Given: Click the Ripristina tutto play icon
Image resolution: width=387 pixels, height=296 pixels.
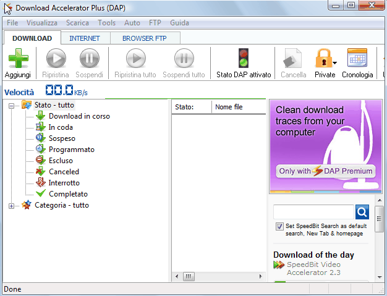Looking at the screenshot, I should pyautogui.click(x=136, y=58).
